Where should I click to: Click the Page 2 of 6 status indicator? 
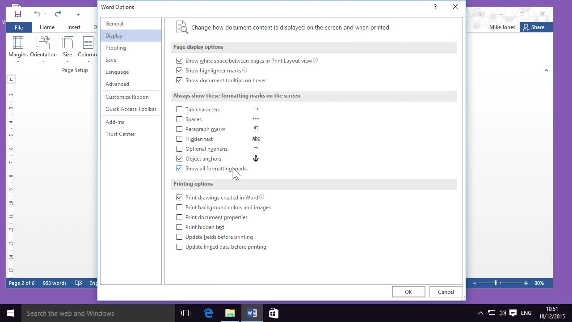[x=21, y=283]
